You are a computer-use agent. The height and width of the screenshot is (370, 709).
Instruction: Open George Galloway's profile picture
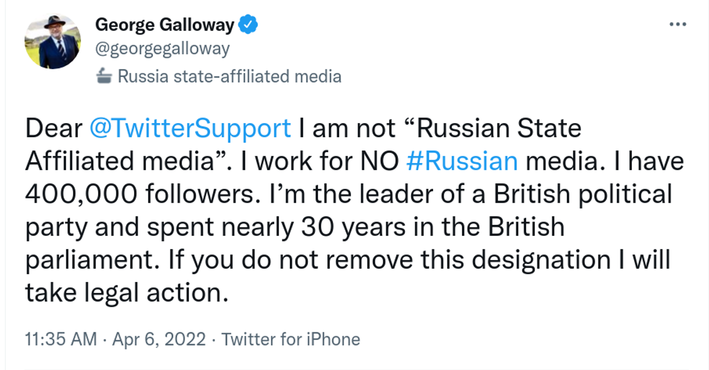tap(53, 42)
